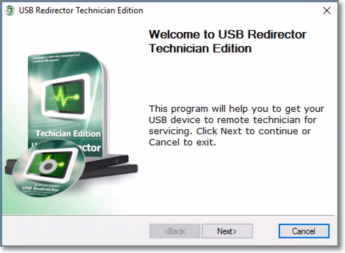Close the installer with the X button
This screenshot has height=253, width=345.
(327, 11)
